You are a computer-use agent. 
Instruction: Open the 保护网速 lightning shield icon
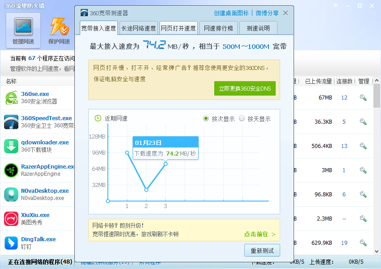59,31
